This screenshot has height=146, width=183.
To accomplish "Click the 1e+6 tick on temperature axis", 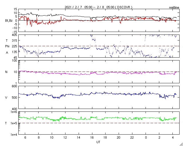I will click(14, 112).
